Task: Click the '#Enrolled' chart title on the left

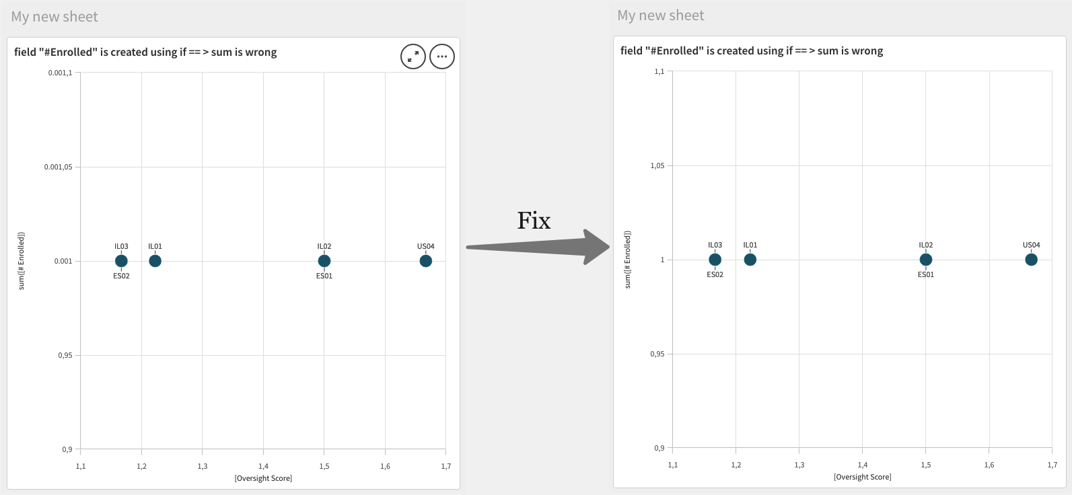Action: [x=145, y=52]
